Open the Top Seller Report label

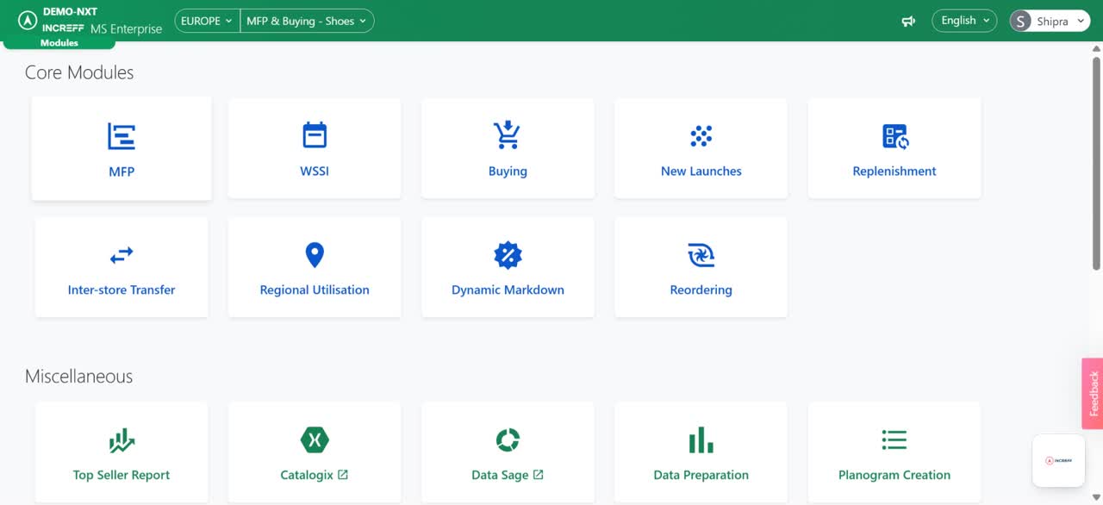coord(122,475)
